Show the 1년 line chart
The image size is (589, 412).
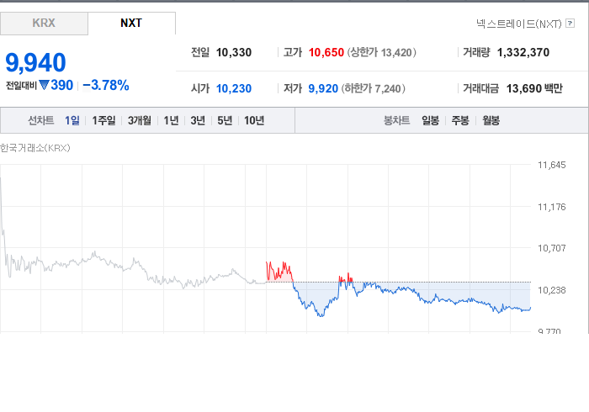tap(171, 120)
